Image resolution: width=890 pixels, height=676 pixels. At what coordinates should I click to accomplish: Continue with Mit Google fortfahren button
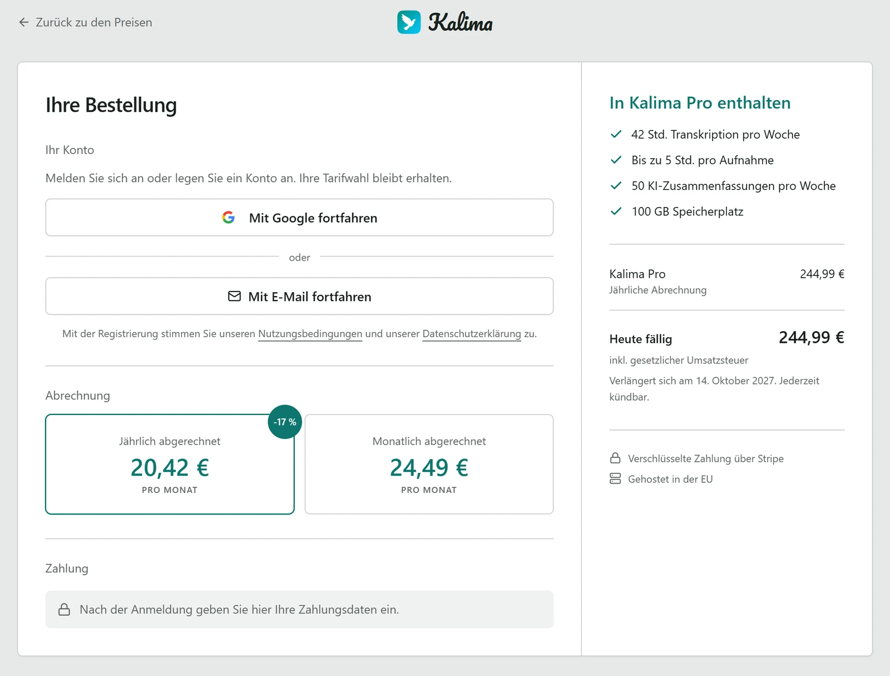299,218
